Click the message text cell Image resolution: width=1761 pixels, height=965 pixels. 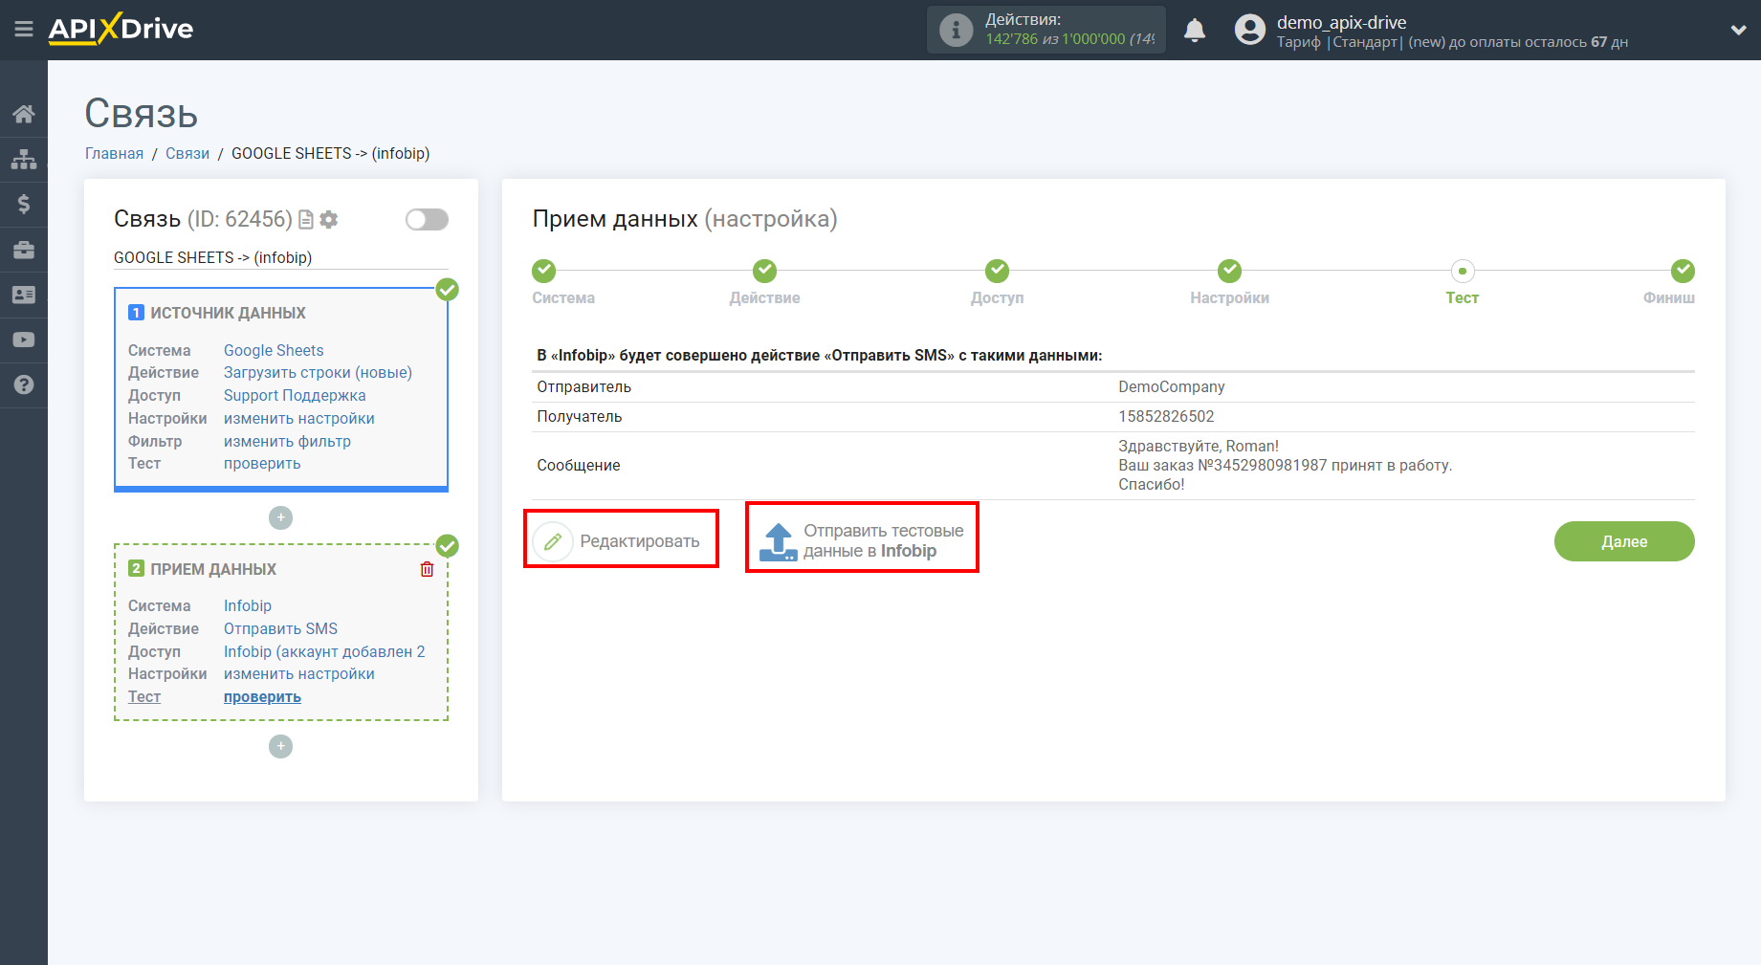pos(1285,465)
